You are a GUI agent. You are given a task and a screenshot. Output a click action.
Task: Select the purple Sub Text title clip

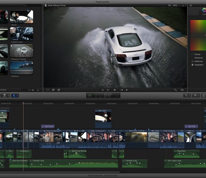pyautogui.click(x=191, y=127)
